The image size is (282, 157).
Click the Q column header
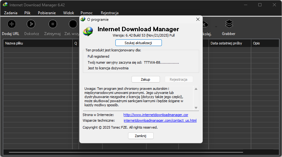[x=76, y=43]
